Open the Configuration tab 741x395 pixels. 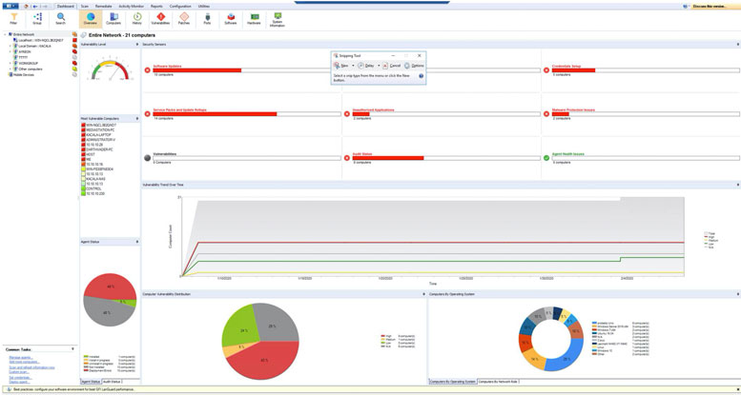pyautogui.click(x=179, y=6)
